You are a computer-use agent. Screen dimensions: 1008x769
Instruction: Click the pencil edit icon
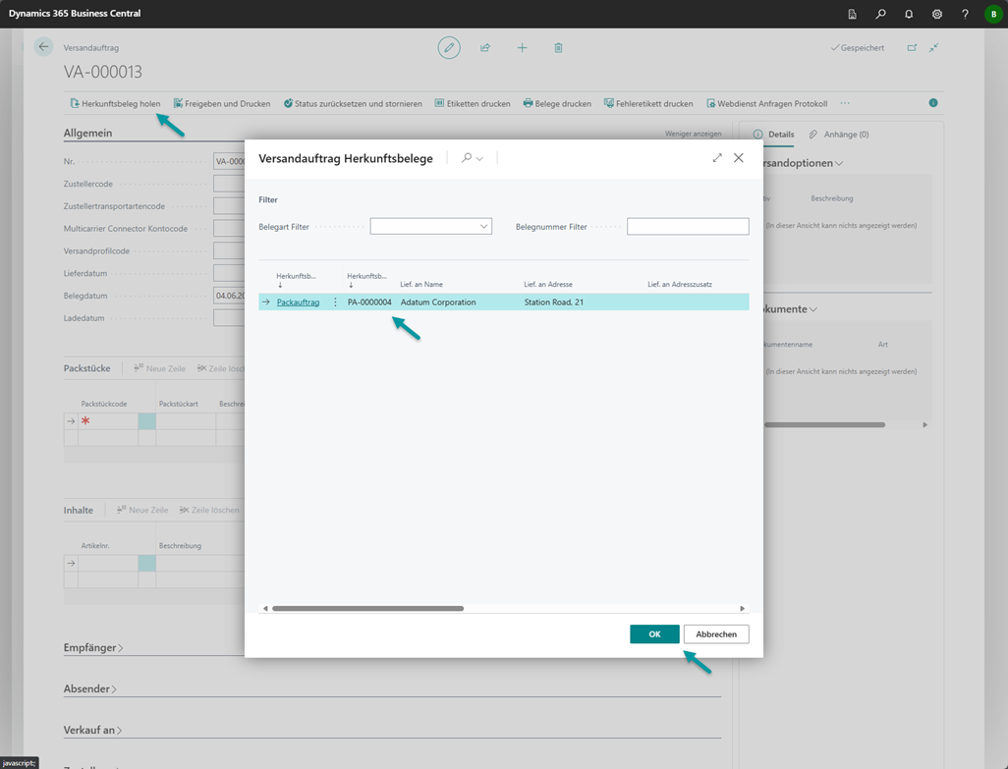[449, 47]
